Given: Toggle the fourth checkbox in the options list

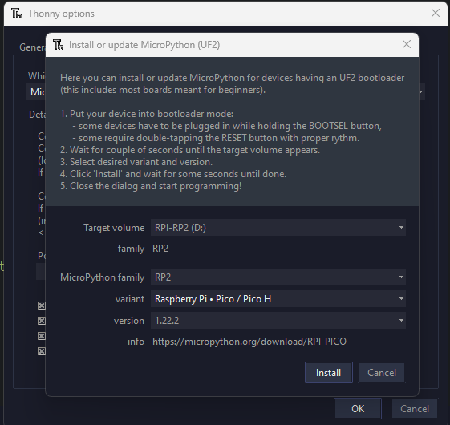Looking at the screenshot, I should [42, 351].
